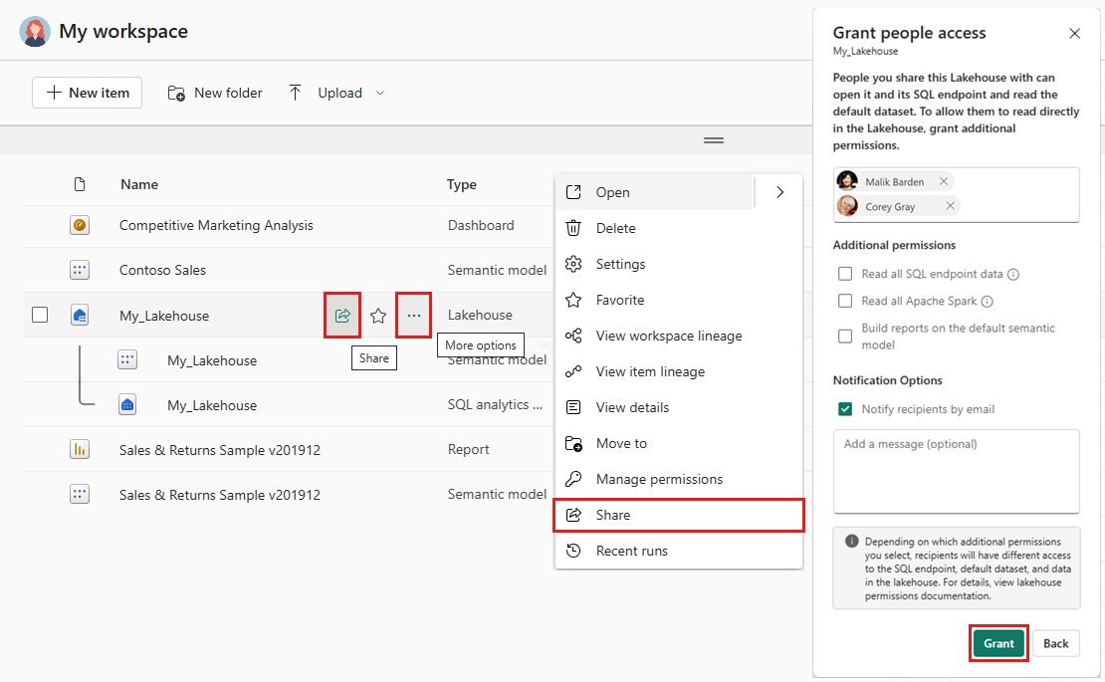Select the My_Lakehouse row checkbox
This screenshot has width=1105, height=682.
(40, 316)
